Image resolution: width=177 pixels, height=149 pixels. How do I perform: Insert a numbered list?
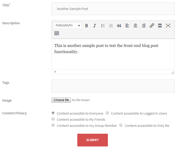(x=111, y=26)
